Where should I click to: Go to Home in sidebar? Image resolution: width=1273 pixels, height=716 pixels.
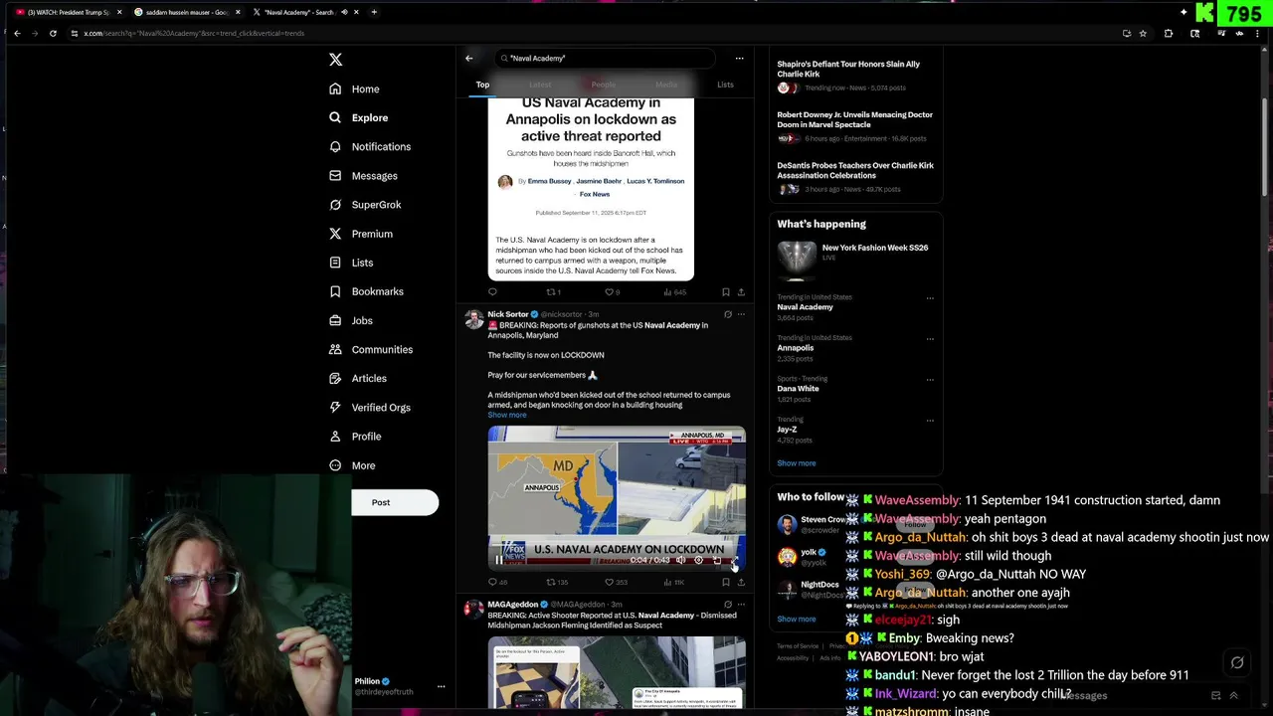click(355, 89)
